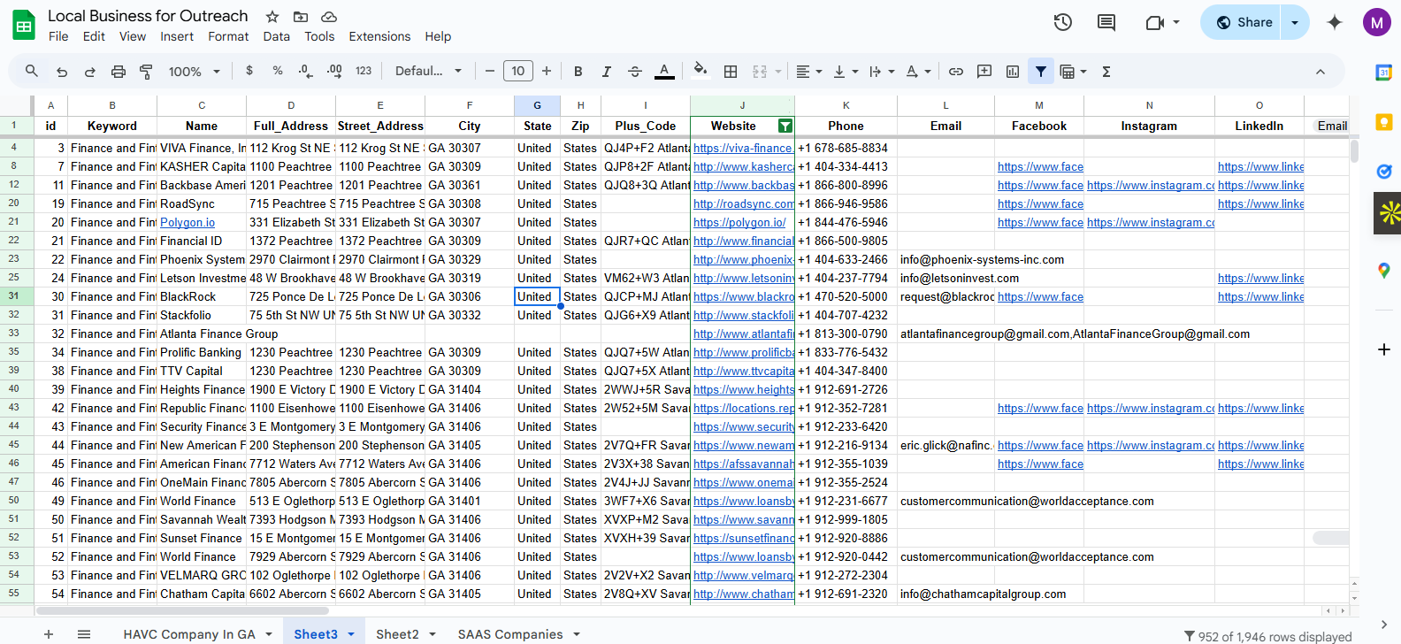Image resolution: width=1401 pixels, height=644 pixels.
Task: Open the Gemini spark assistant
Action: pos(1335,22)
